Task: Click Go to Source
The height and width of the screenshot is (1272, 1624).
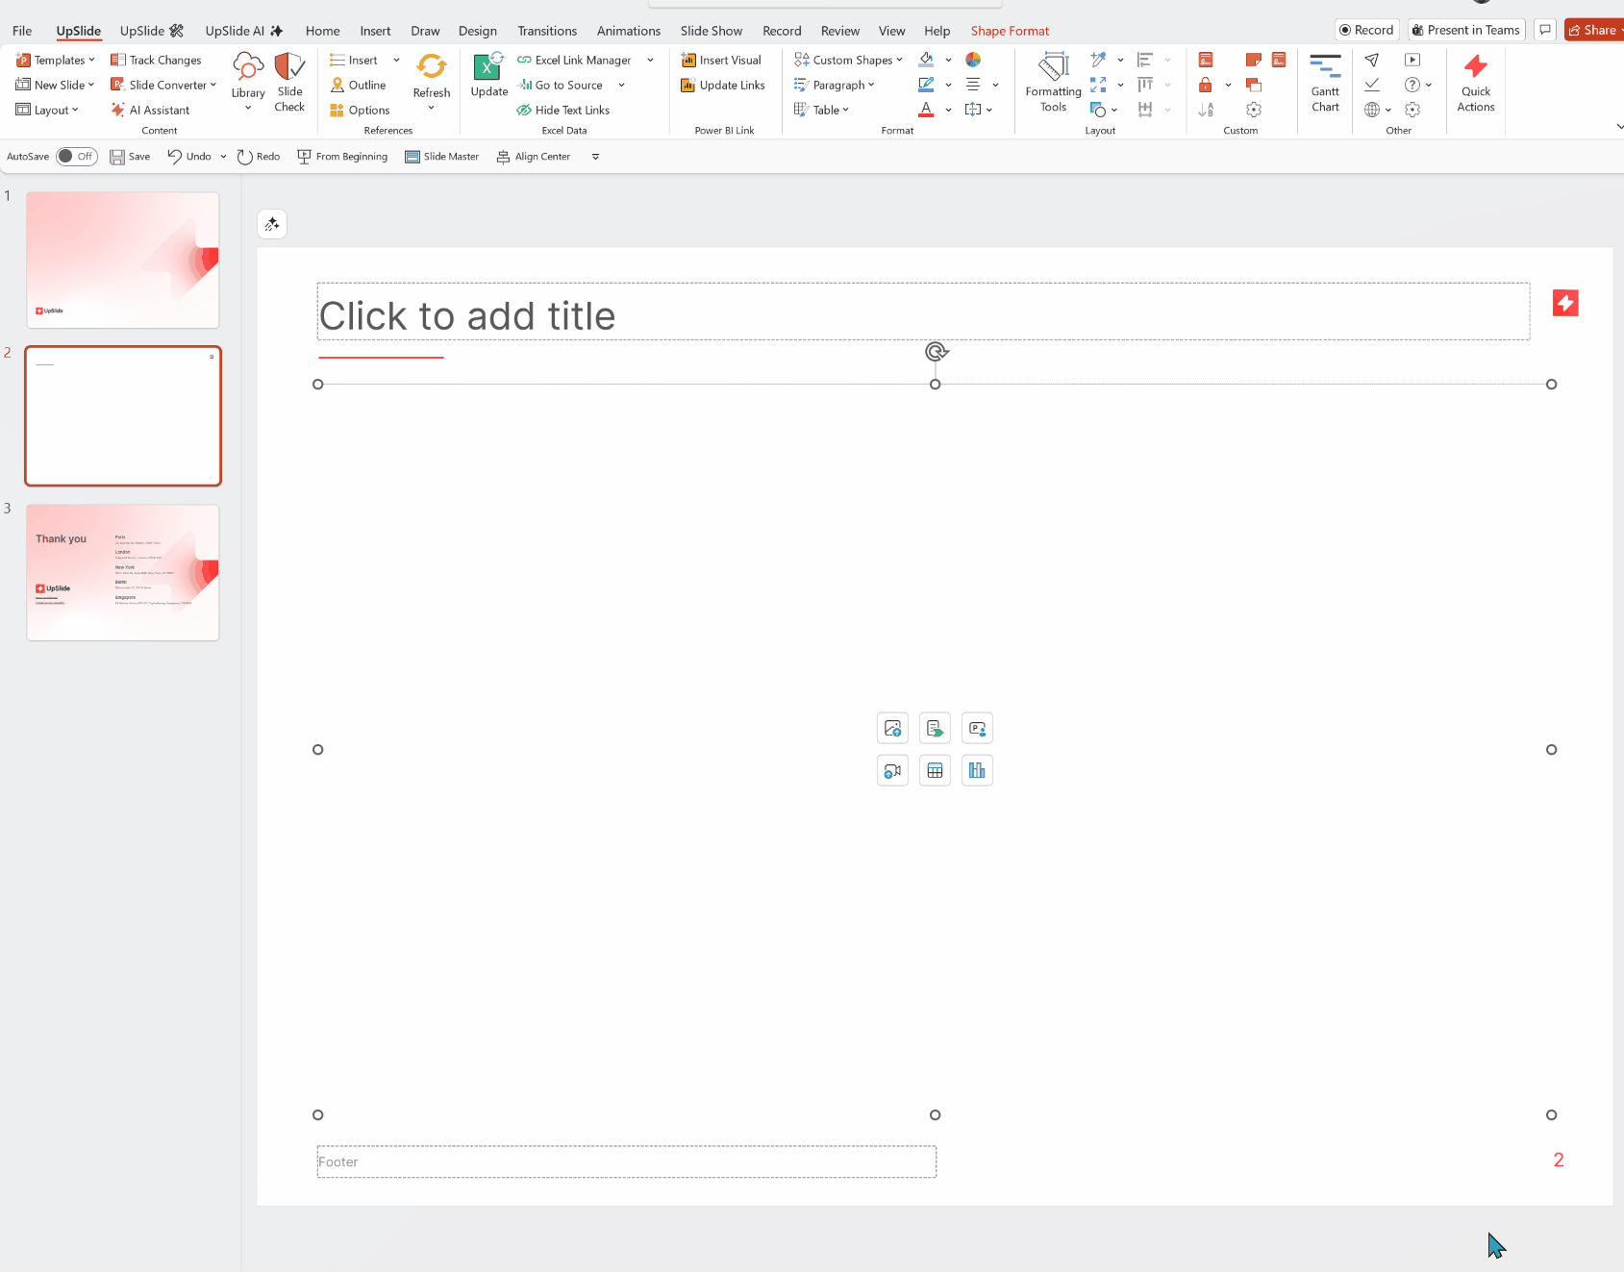Action: click(560, 85)
